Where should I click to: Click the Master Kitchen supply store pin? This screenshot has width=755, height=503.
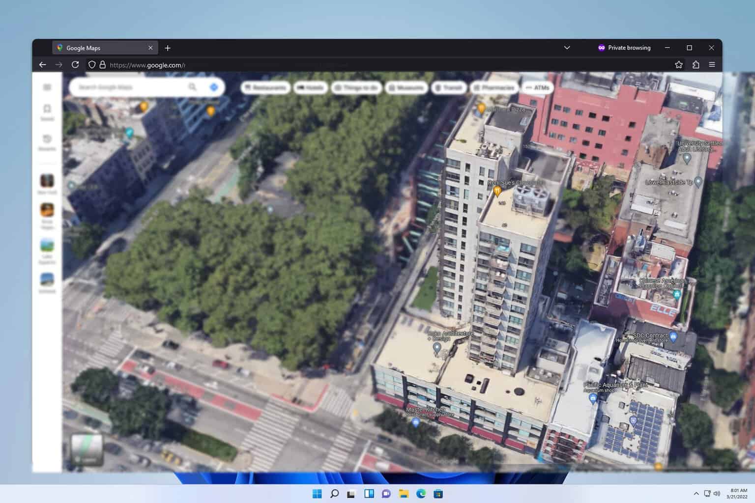(416, 422)
